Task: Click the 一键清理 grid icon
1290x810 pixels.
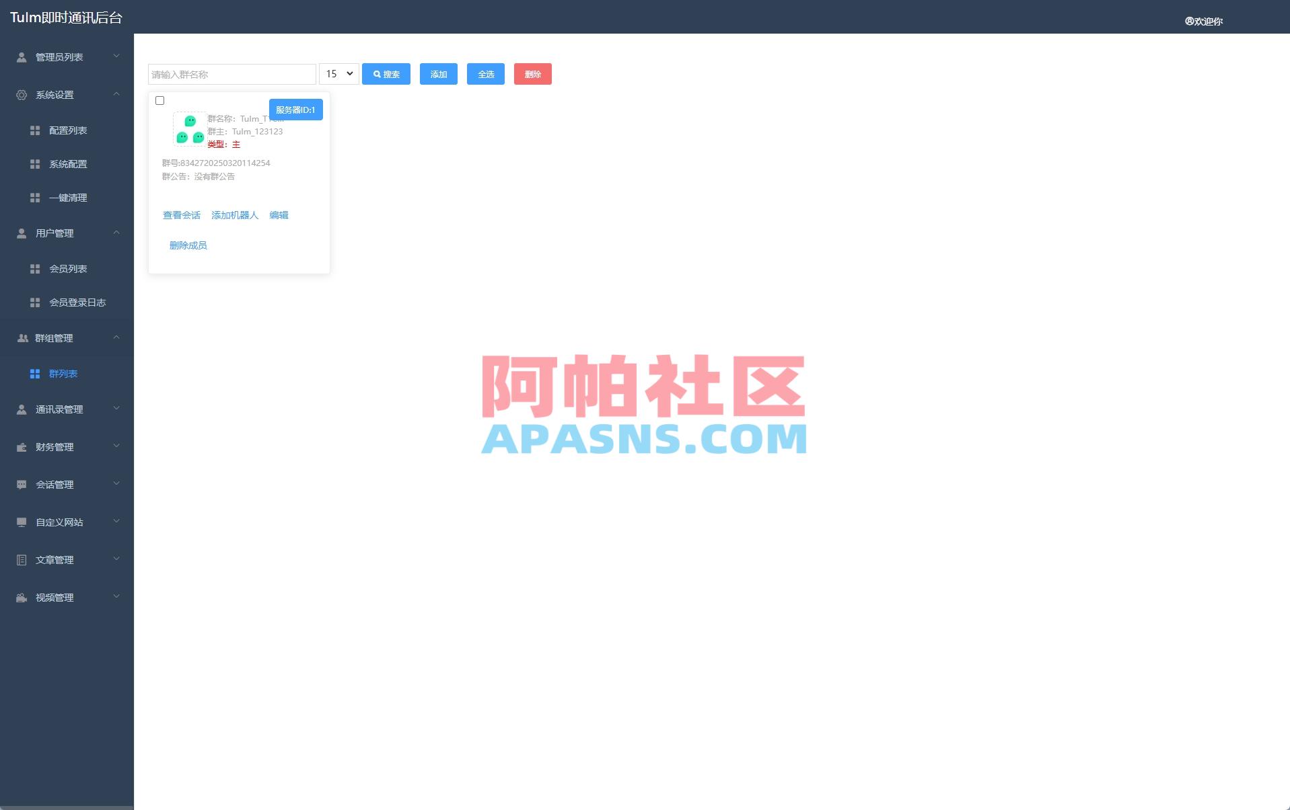Action: click(x=36, y=198)
